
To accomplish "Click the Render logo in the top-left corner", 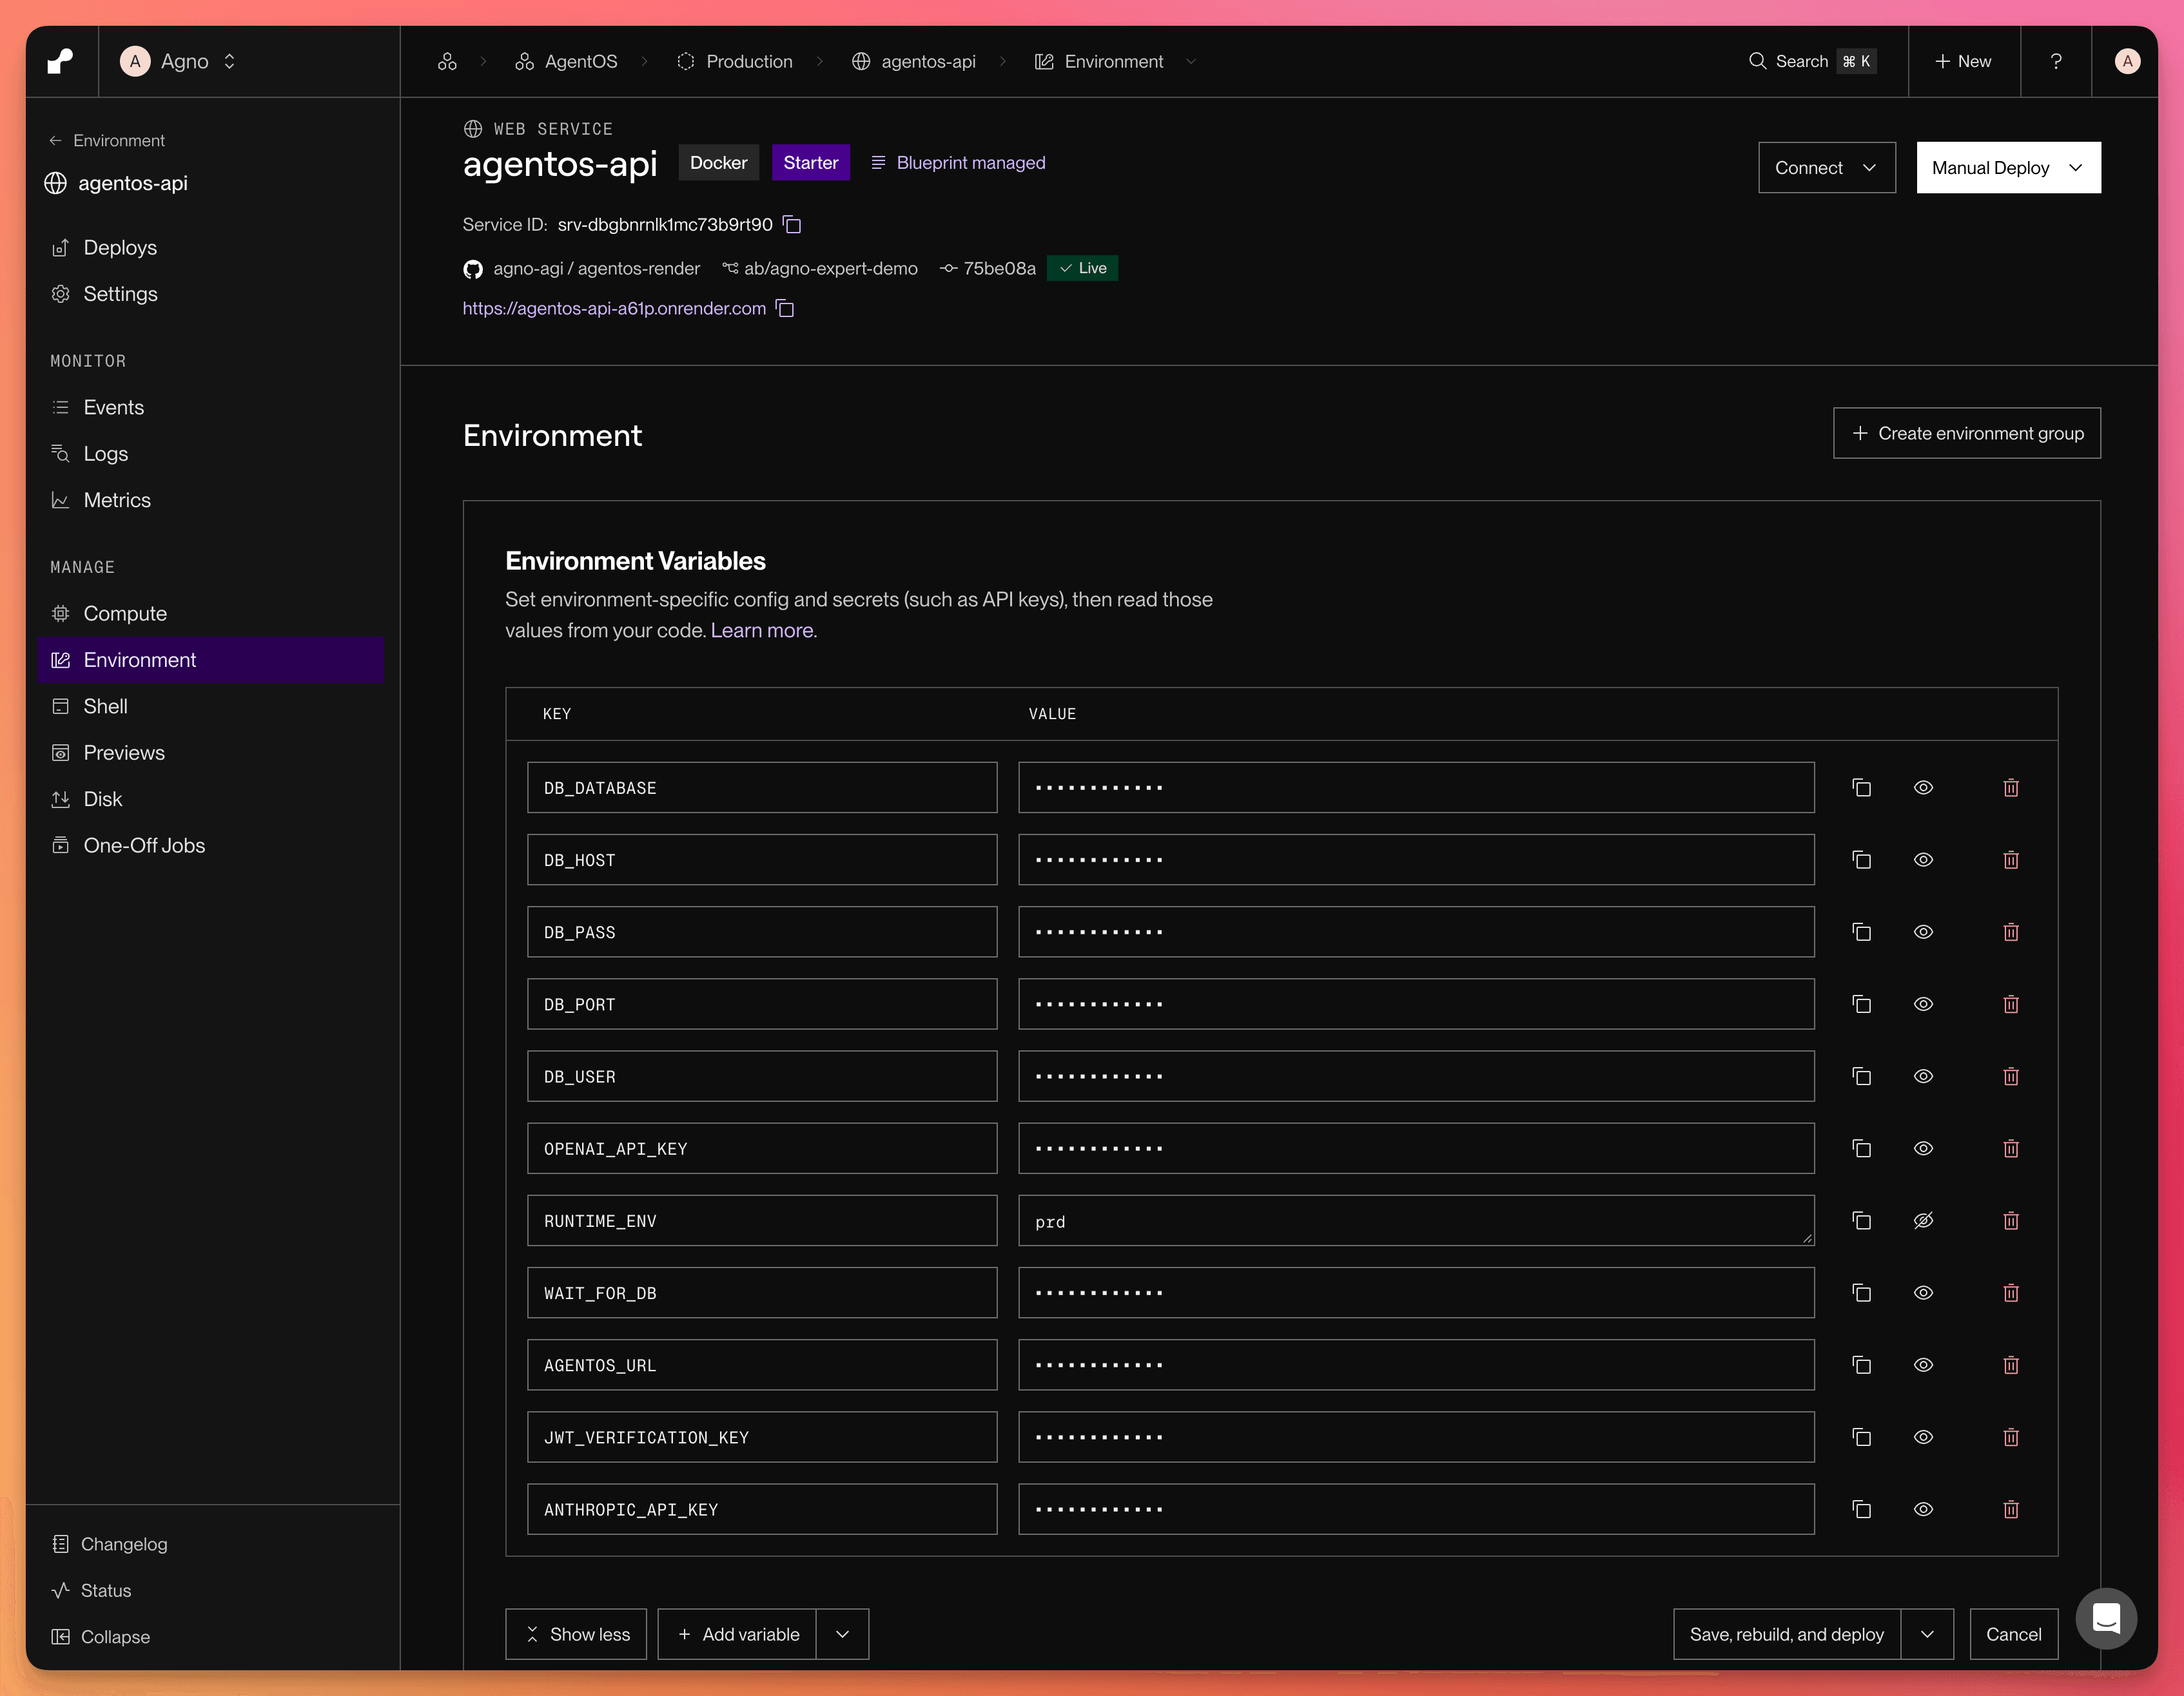I will click(61, 61).
